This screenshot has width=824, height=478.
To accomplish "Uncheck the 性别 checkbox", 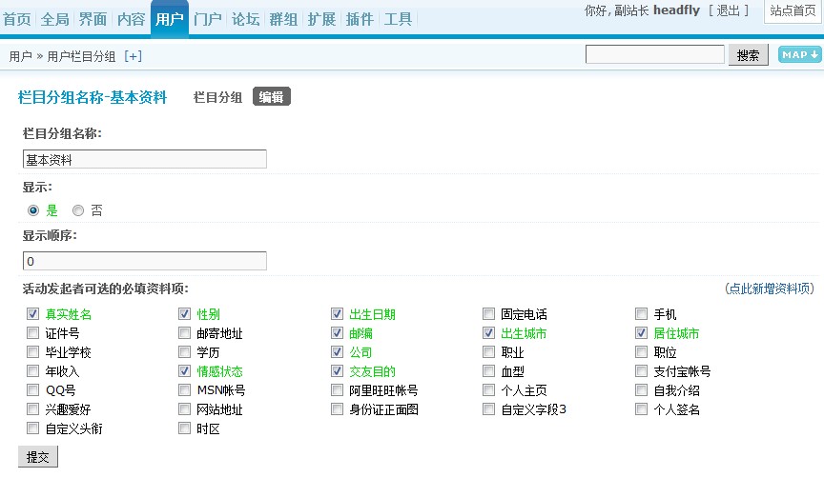I will (x=184, y=314).
